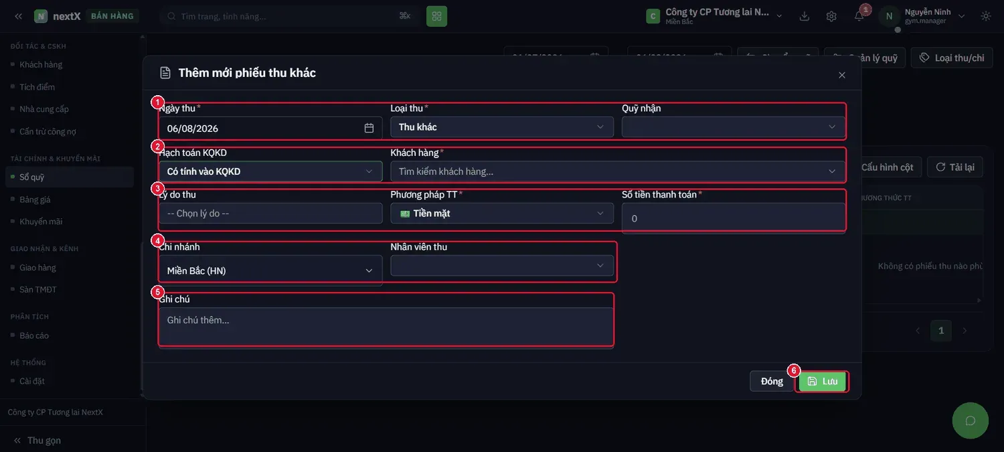Screen dimensions: 1004x452
Task: Click the Đóng button
Action: pyautogui.click(x=772, y=381)
